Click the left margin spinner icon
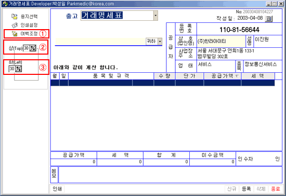This screenshot has width=286, height=196. (x=18, y=69)
